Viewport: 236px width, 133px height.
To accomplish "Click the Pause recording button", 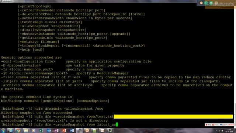I will click(x=215, y=125).
